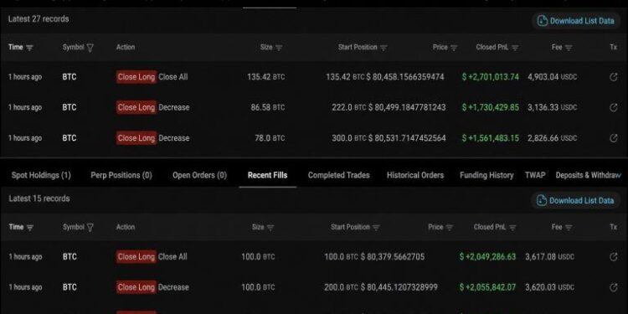The image size is (628, 314).
Task: Click Close Long badge on 86.58 BTC row
Action: 136,107
